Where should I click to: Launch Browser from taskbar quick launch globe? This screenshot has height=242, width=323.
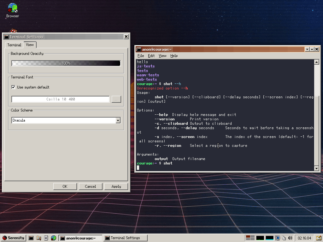(54, 238)
